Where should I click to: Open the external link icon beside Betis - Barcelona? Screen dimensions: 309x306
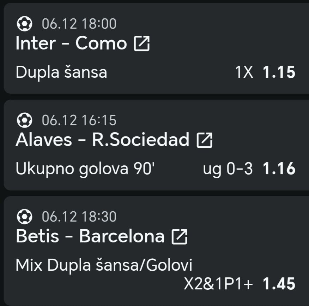pyautogui.click(x=179, y=237)
